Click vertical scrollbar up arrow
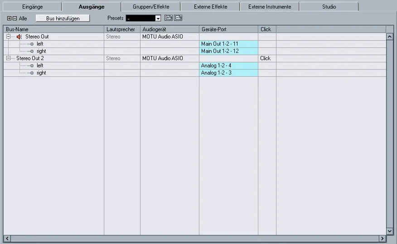397x244 pixels. click(x=390, y=37)
